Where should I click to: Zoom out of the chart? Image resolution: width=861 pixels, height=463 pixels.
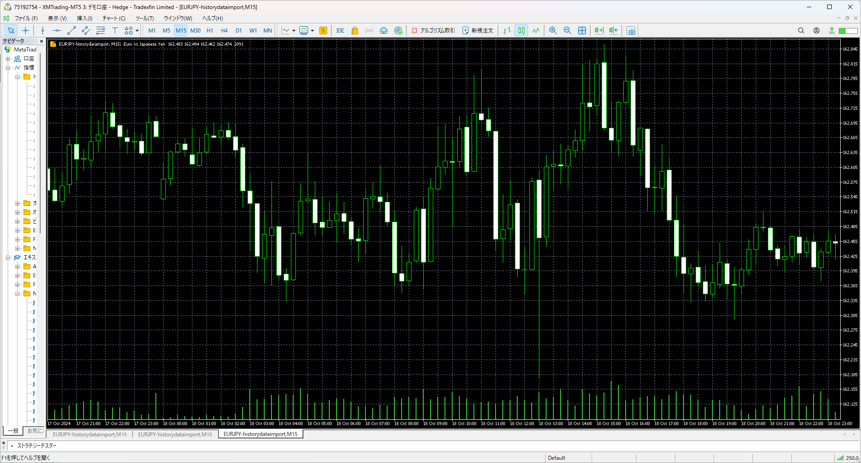point(567,30)
